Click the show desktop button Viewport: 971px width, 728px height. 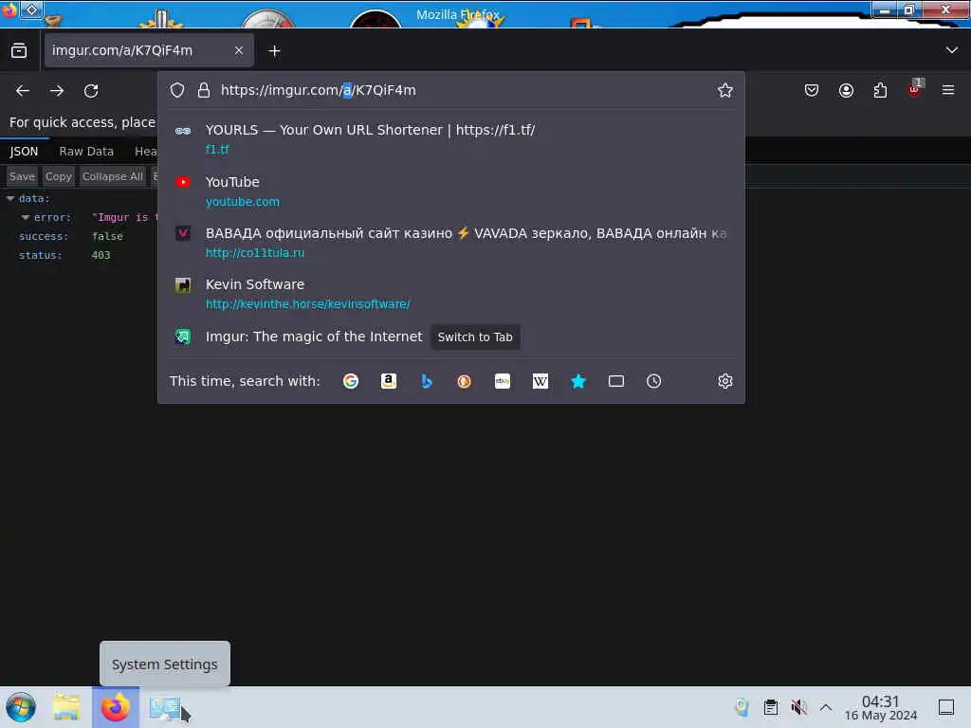946,707
